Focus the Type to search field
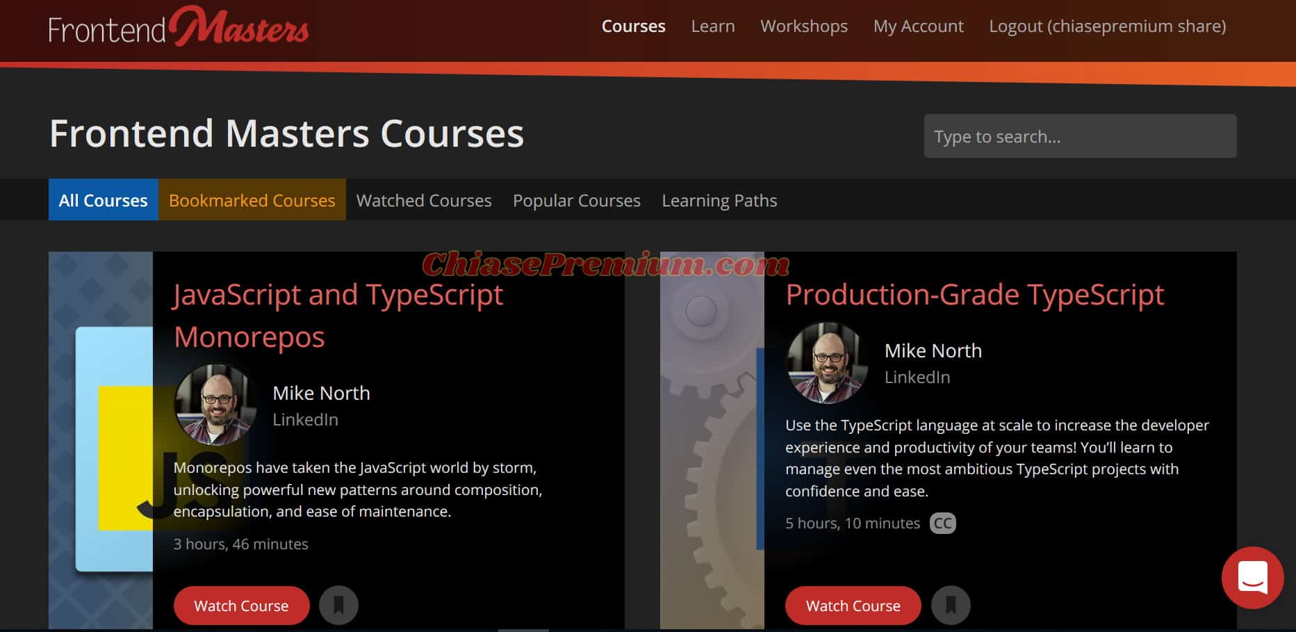Image resolution: width=1296 pixels, height=632 pixels. [1080, 136]
